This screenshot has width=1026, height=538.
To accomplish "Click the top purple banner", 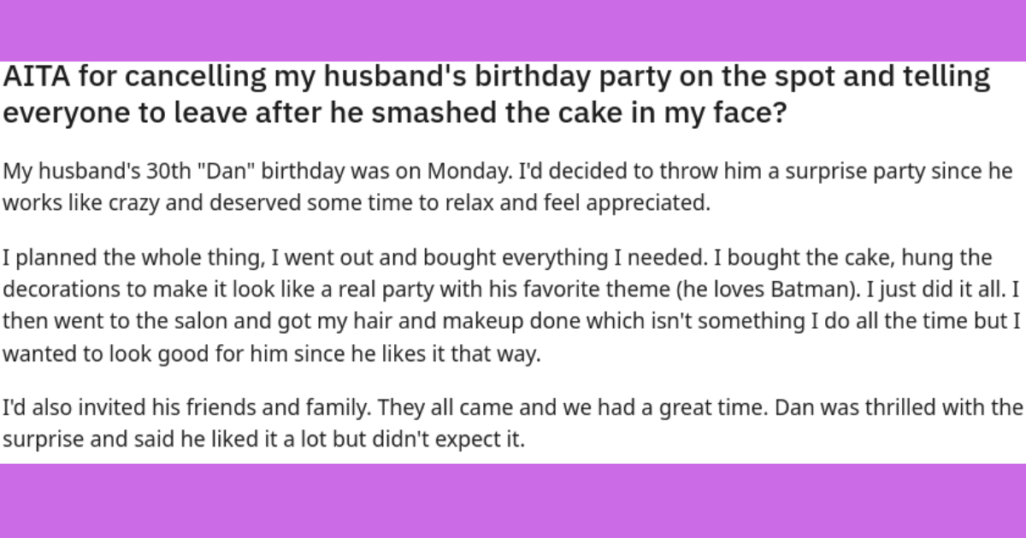I will pyautogui.click(x=513, y=30).
